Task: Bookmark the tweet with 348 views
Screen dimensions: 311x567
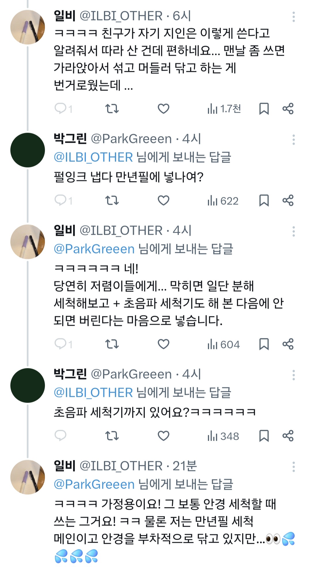Action: point(264,436)
